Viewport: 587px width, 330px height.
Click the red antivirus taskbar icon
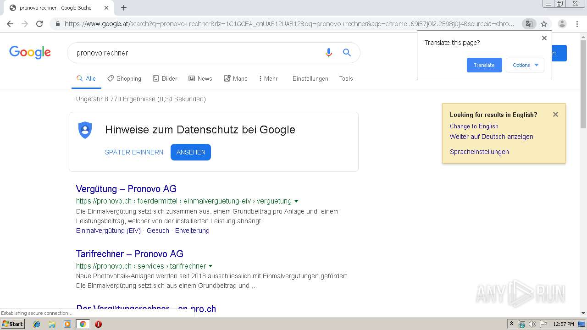98,324
